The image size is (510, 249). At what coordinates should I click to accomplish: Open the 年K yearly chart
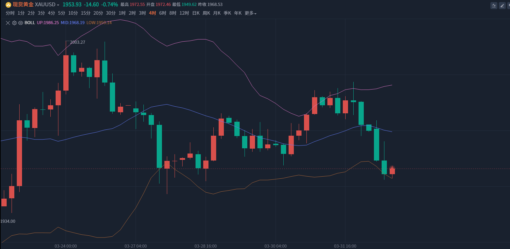(x=238, y=13)
